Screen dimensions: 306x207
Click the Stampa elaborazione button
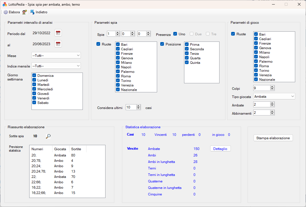click(x=273, y=138)
